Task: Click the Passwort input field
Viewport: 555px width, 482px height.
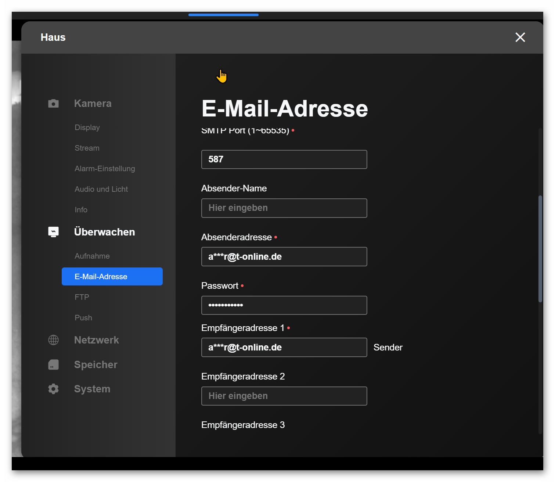Action: click(x=284, y=305)
